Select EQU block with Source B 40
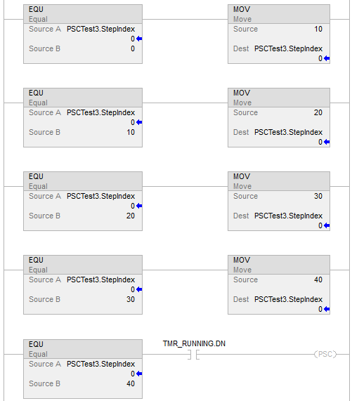Viewport: 352px width, 401px height. (83, 369)
